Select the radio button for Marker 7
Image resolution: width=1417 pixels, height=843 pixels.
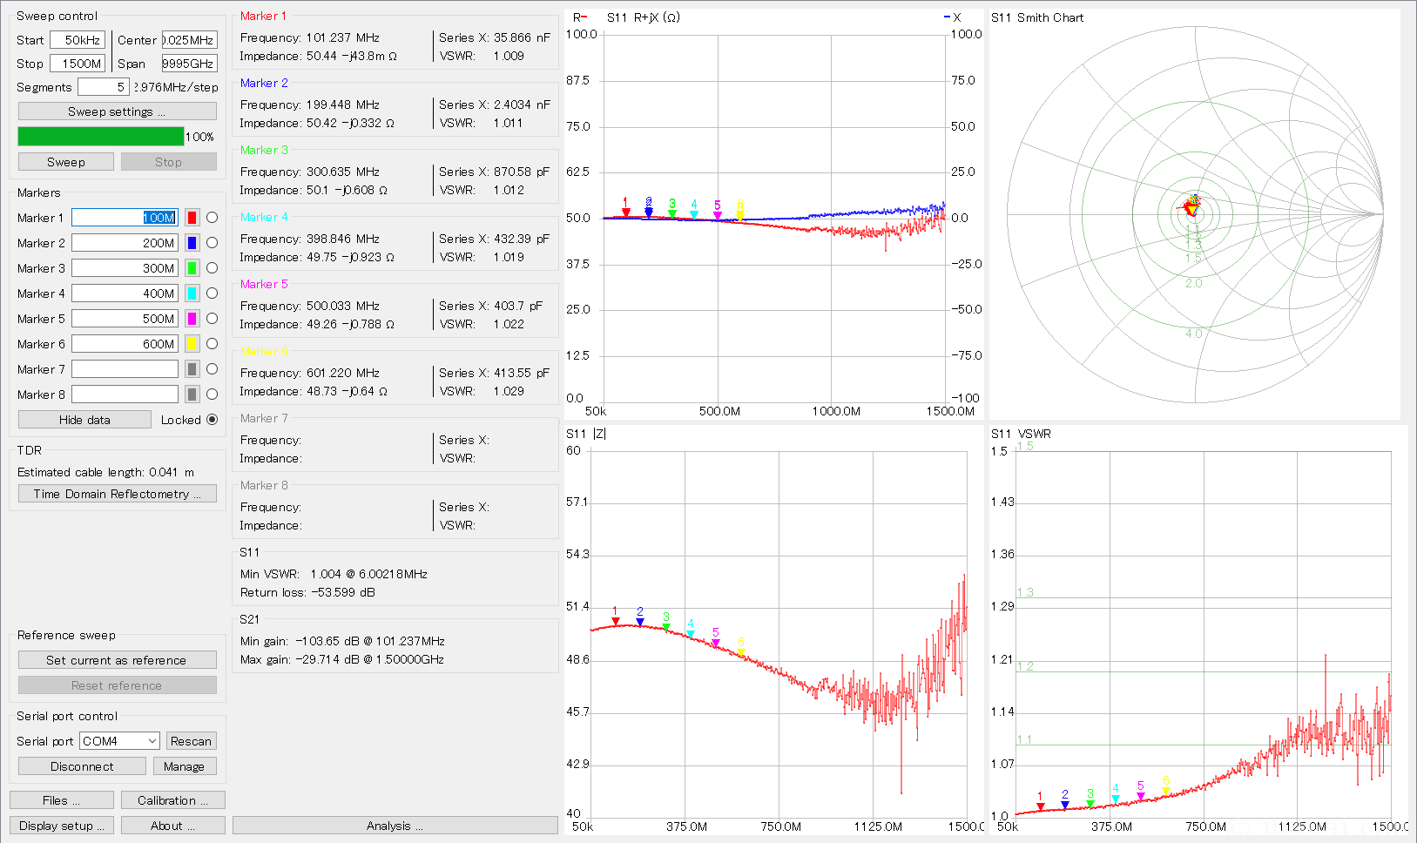pos(212,369)
